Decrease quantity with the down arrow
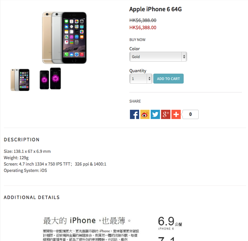 pos(150,80)
